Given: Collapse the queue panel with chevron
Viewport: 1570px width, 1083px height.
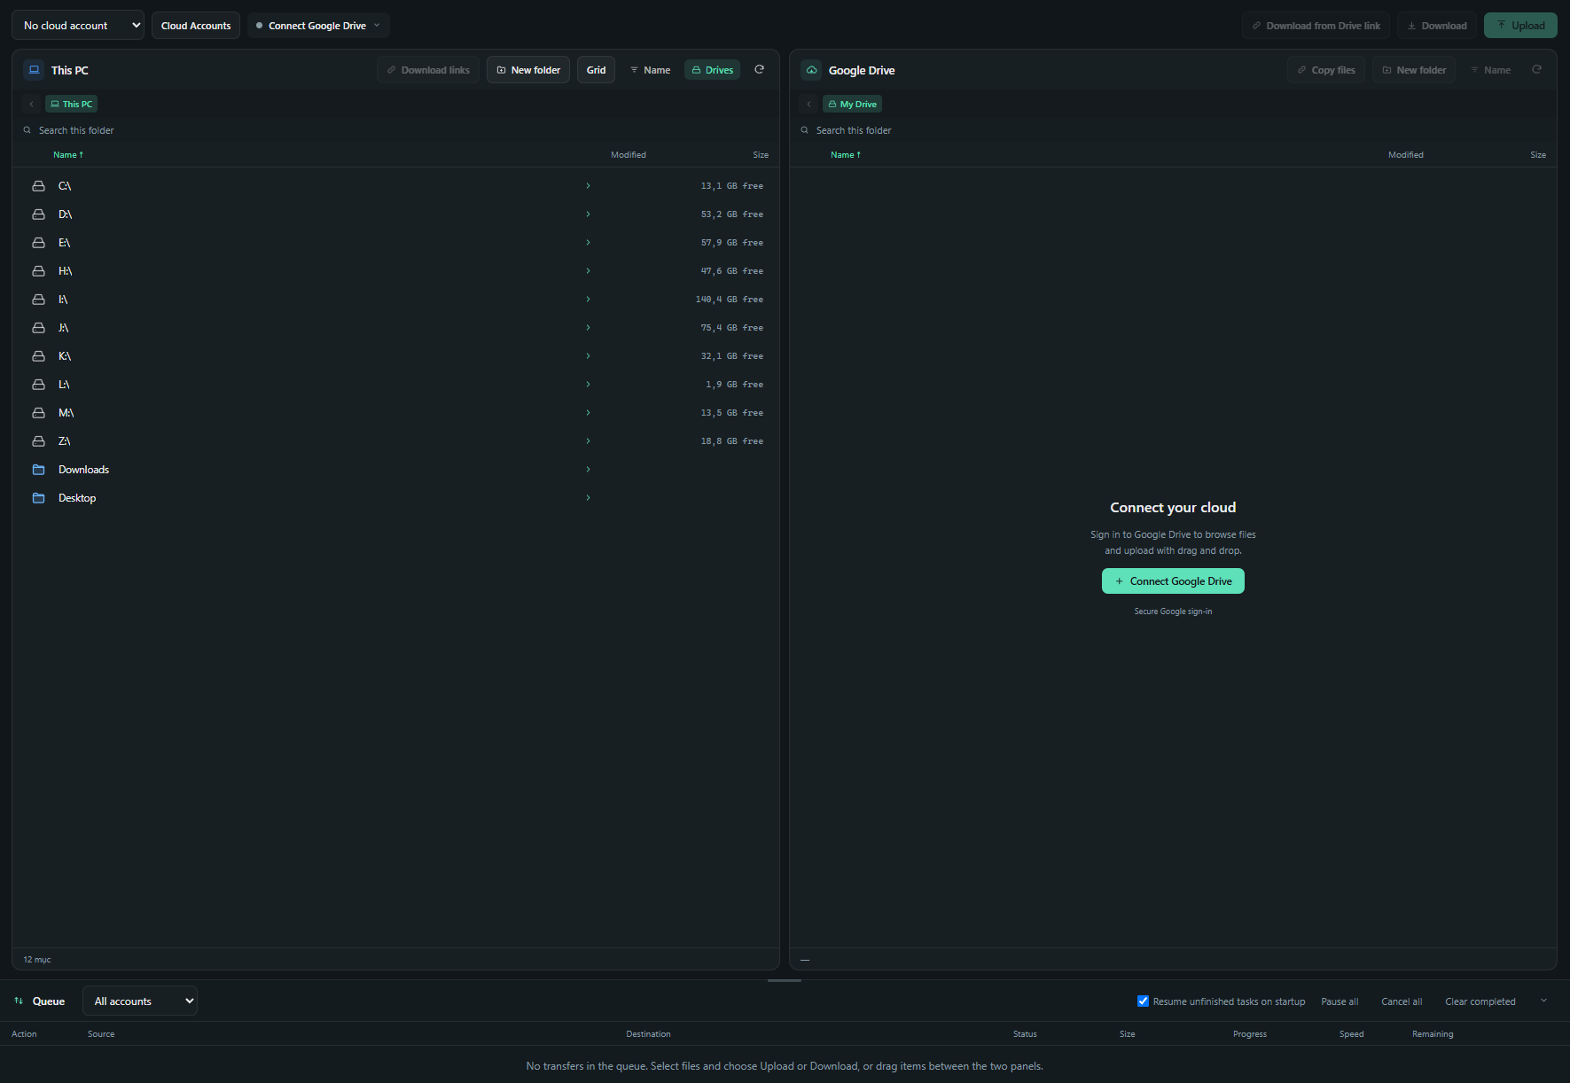Looking at the screenshot, I should pyautogui.click(x=1543, y=1001).
